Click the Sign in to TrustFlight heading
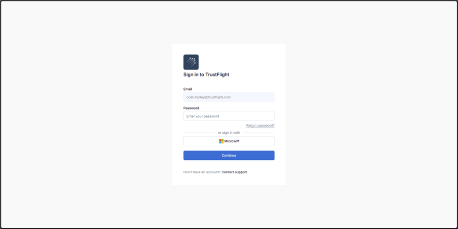This screenshot has height=229, width=458. [x=206, y=75]
